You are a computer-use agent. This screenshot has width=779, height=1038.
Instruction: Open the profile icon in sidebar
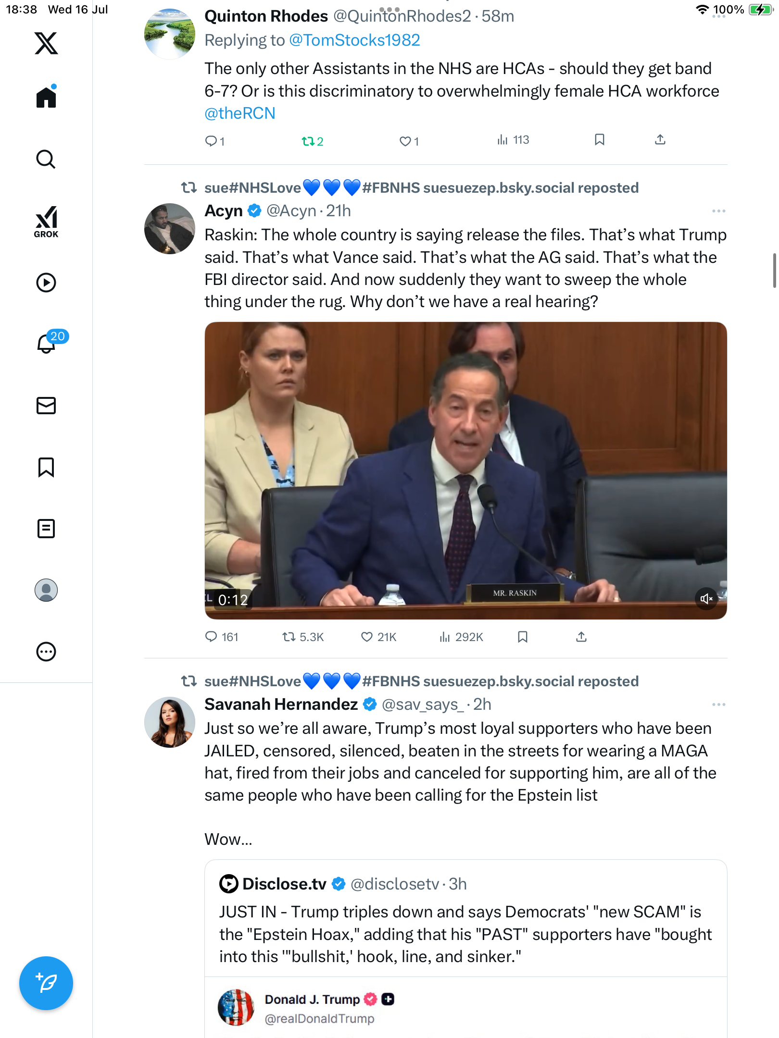(46, 590)
